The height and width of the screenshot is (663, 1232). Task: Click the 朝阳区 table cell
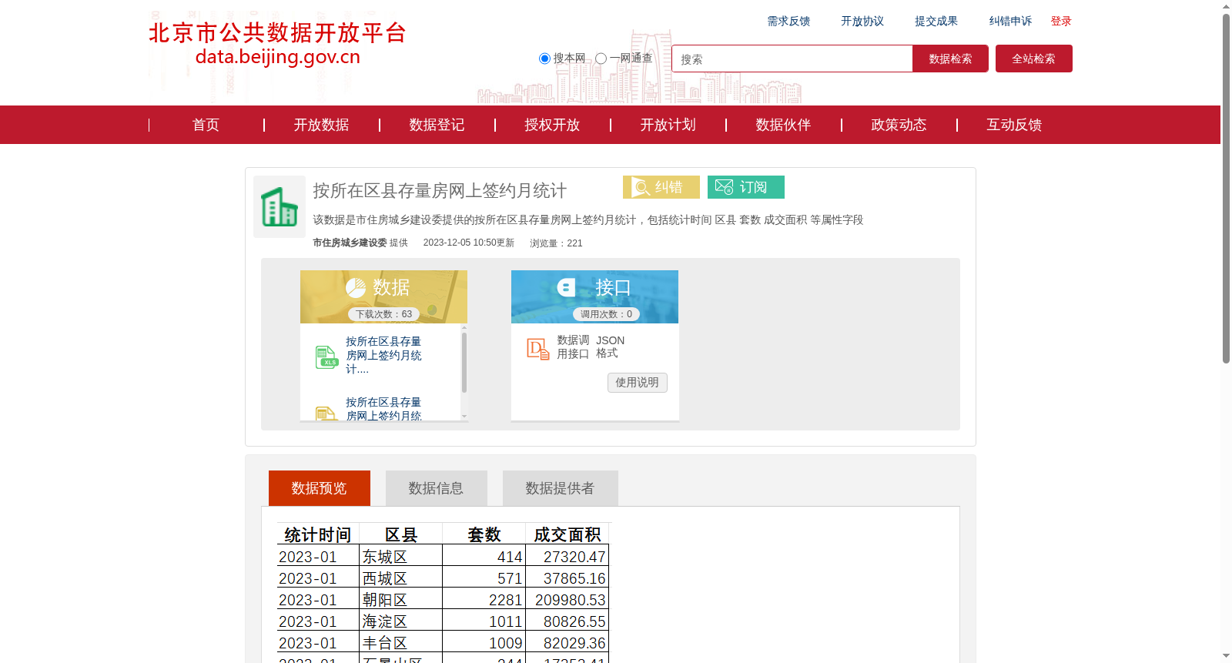pyautogui.click(x=401, y=599)
